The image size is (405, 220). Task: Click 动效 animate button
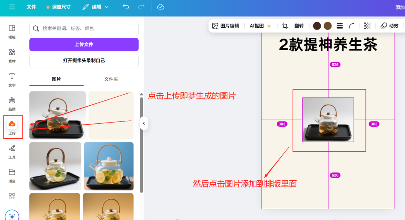click(390, 26)
